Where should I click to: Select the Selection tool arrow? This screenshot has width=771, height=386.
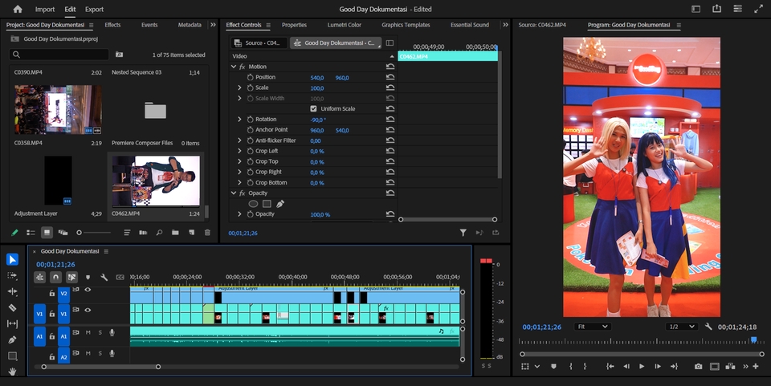(12, 259)
